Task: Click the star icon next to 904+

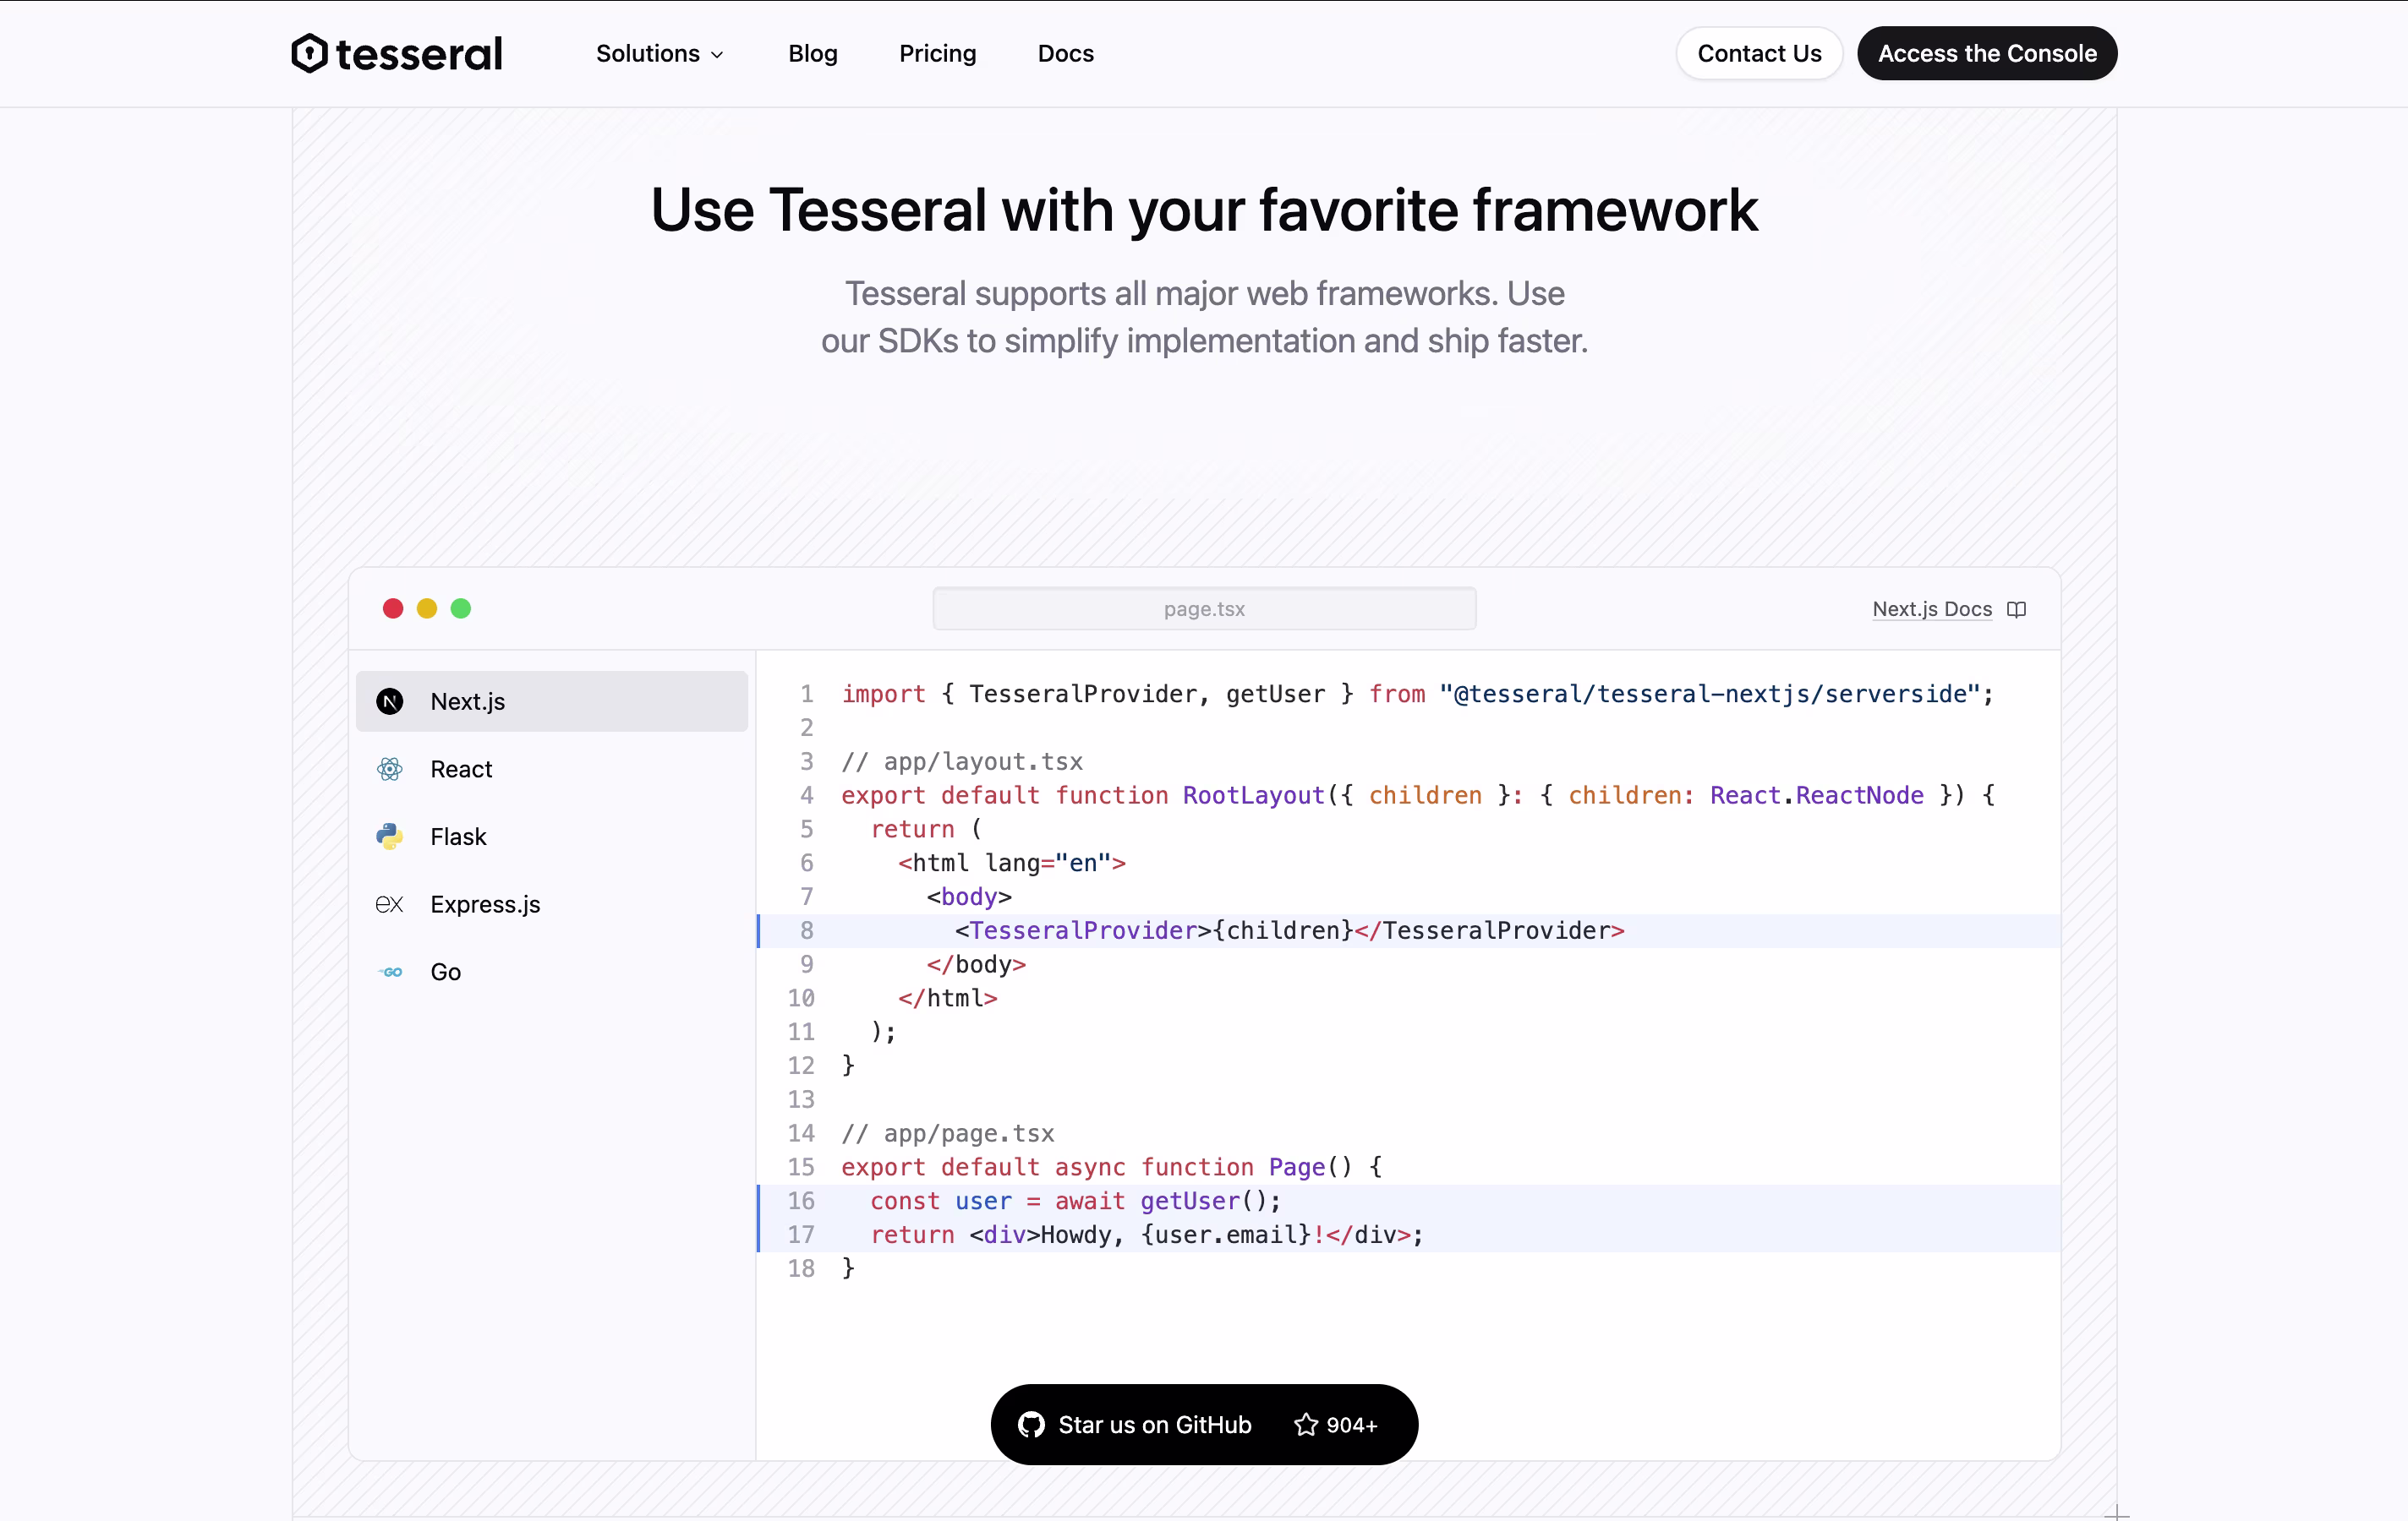Action: click(x=1306, y=1425)
